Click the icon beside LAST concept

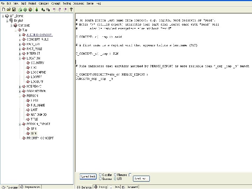point(28,110)
